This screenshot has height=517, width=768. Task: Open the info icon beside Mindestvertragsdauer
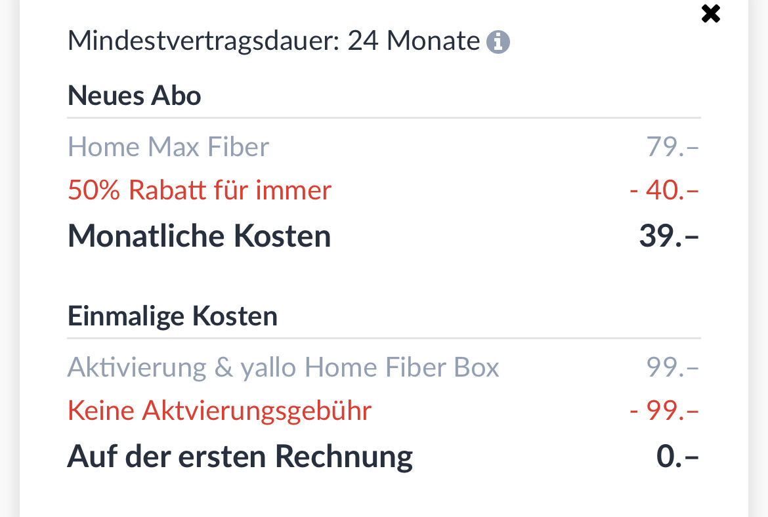click(498, 43)
